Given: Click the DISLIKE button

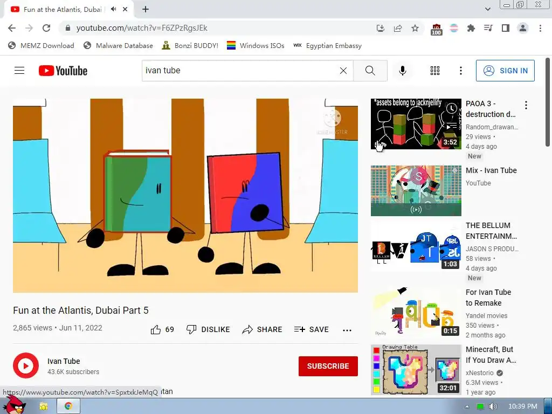Looking at the screenshot, I should (208, 329).
